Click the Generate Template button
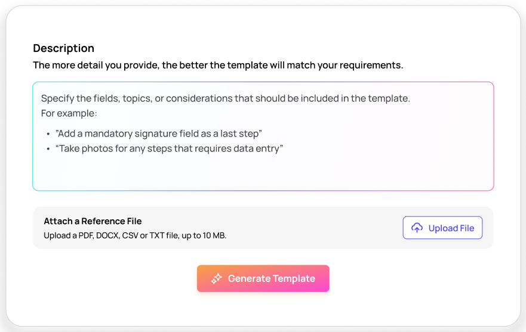The width and height of the screenshot is (526, 332). click(263, 278)
